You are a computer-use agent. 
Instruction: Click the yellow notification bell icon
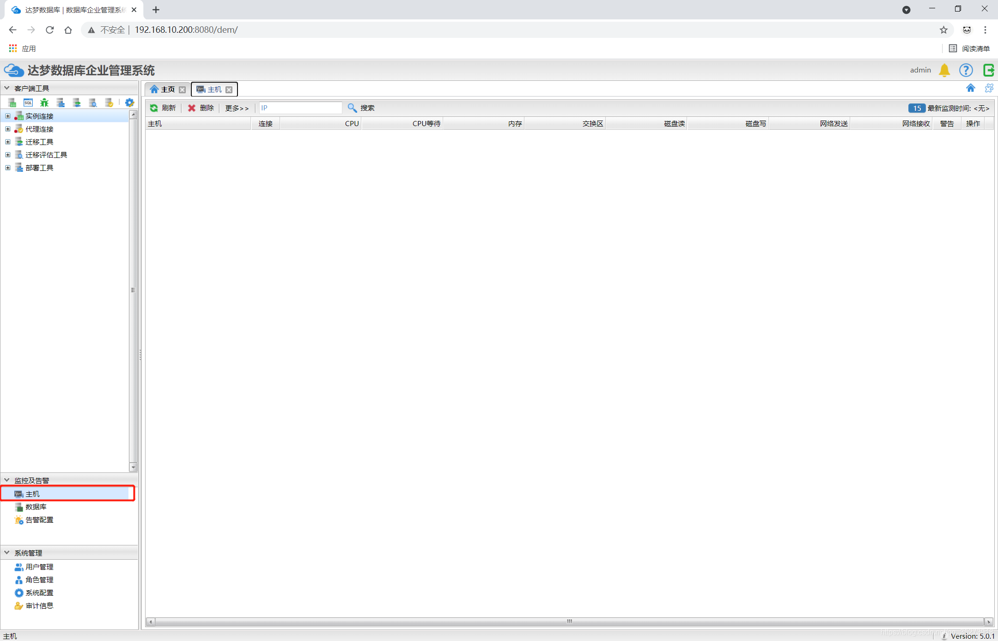[x=944, y=70]
